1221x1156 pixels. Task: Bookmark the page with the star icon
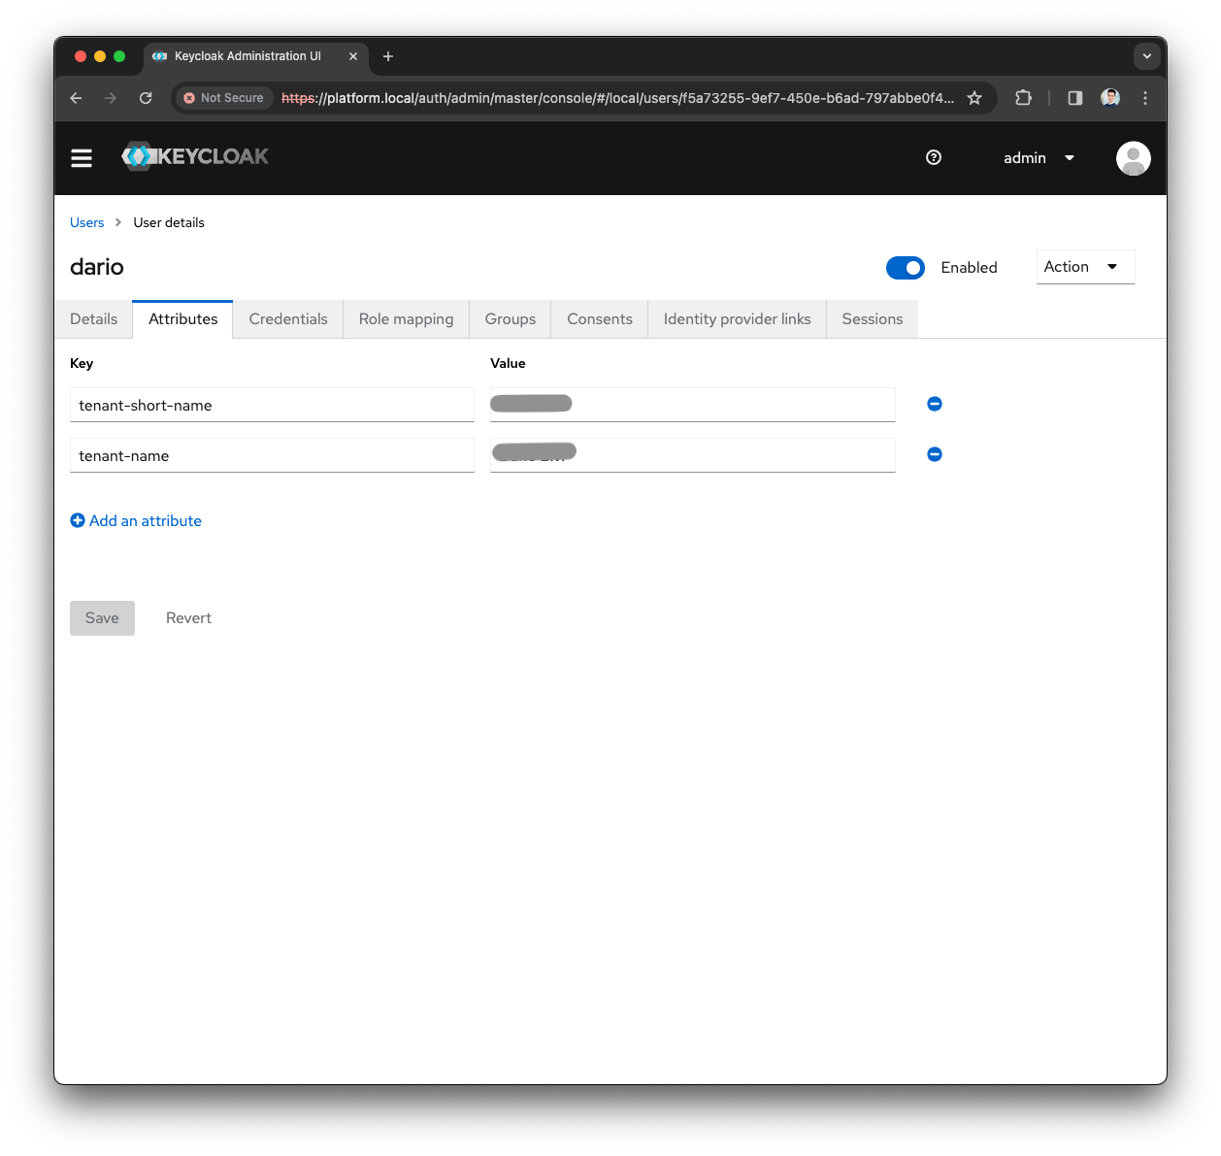(x=974, y=98)
